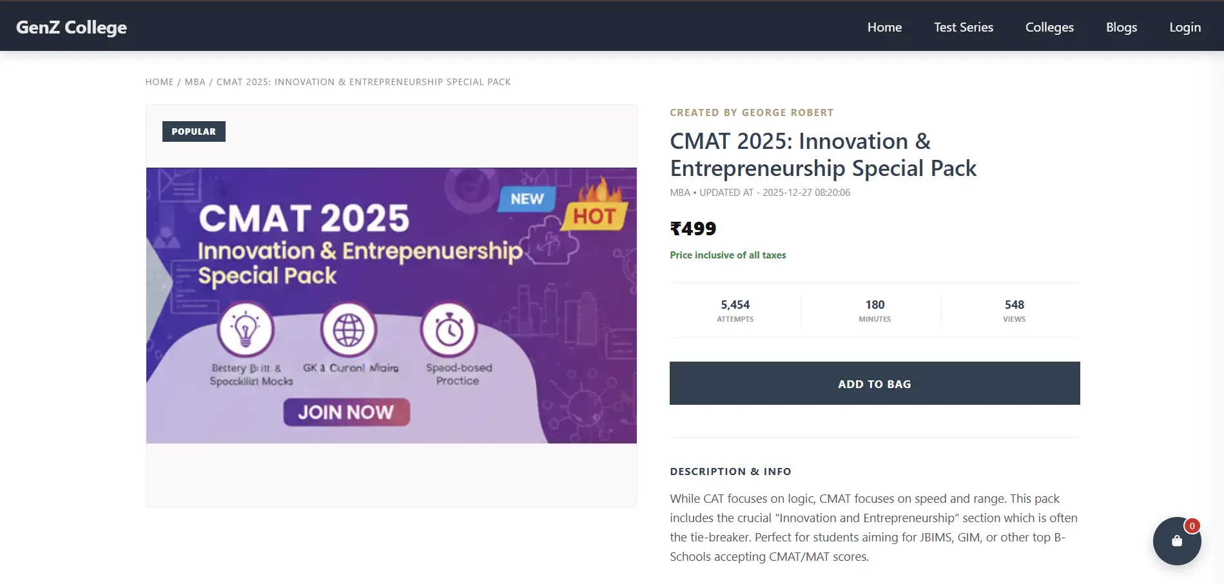Click the NEW ribbon badge on banner
Viewport: 1224px width, 584px height.
click(x=527, y=199)
